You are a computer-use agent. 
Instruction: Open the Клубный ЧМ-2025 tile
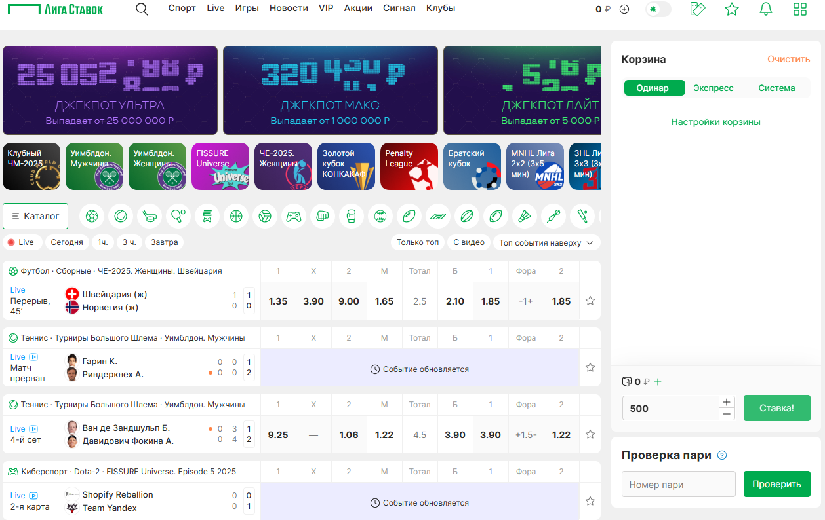click(x=31, y=166)
